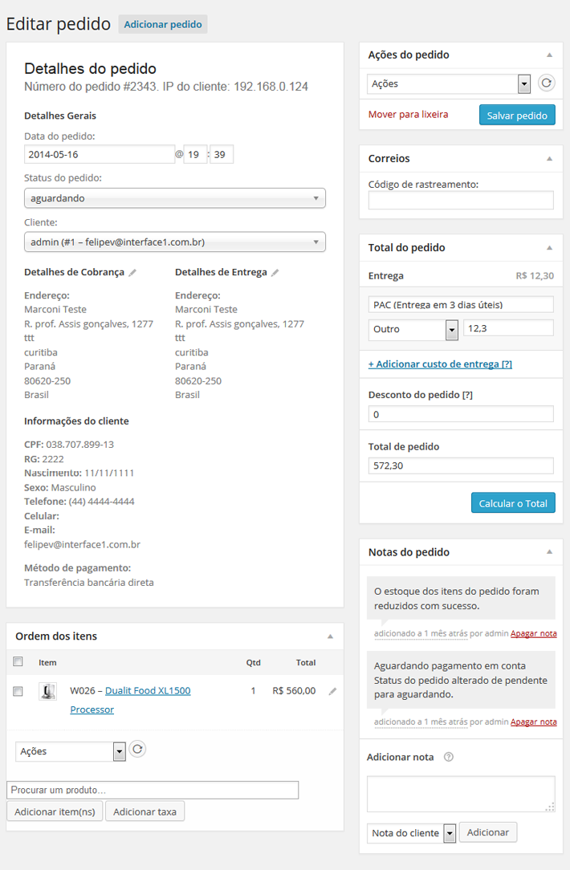Edit the Dualit Food item total via pencil icon
Screen dimensions: 570x870
334,691
